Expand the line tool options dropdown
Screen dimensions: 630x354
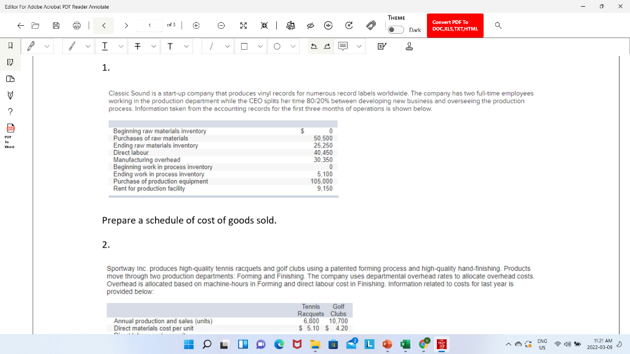tap(227, 46)
